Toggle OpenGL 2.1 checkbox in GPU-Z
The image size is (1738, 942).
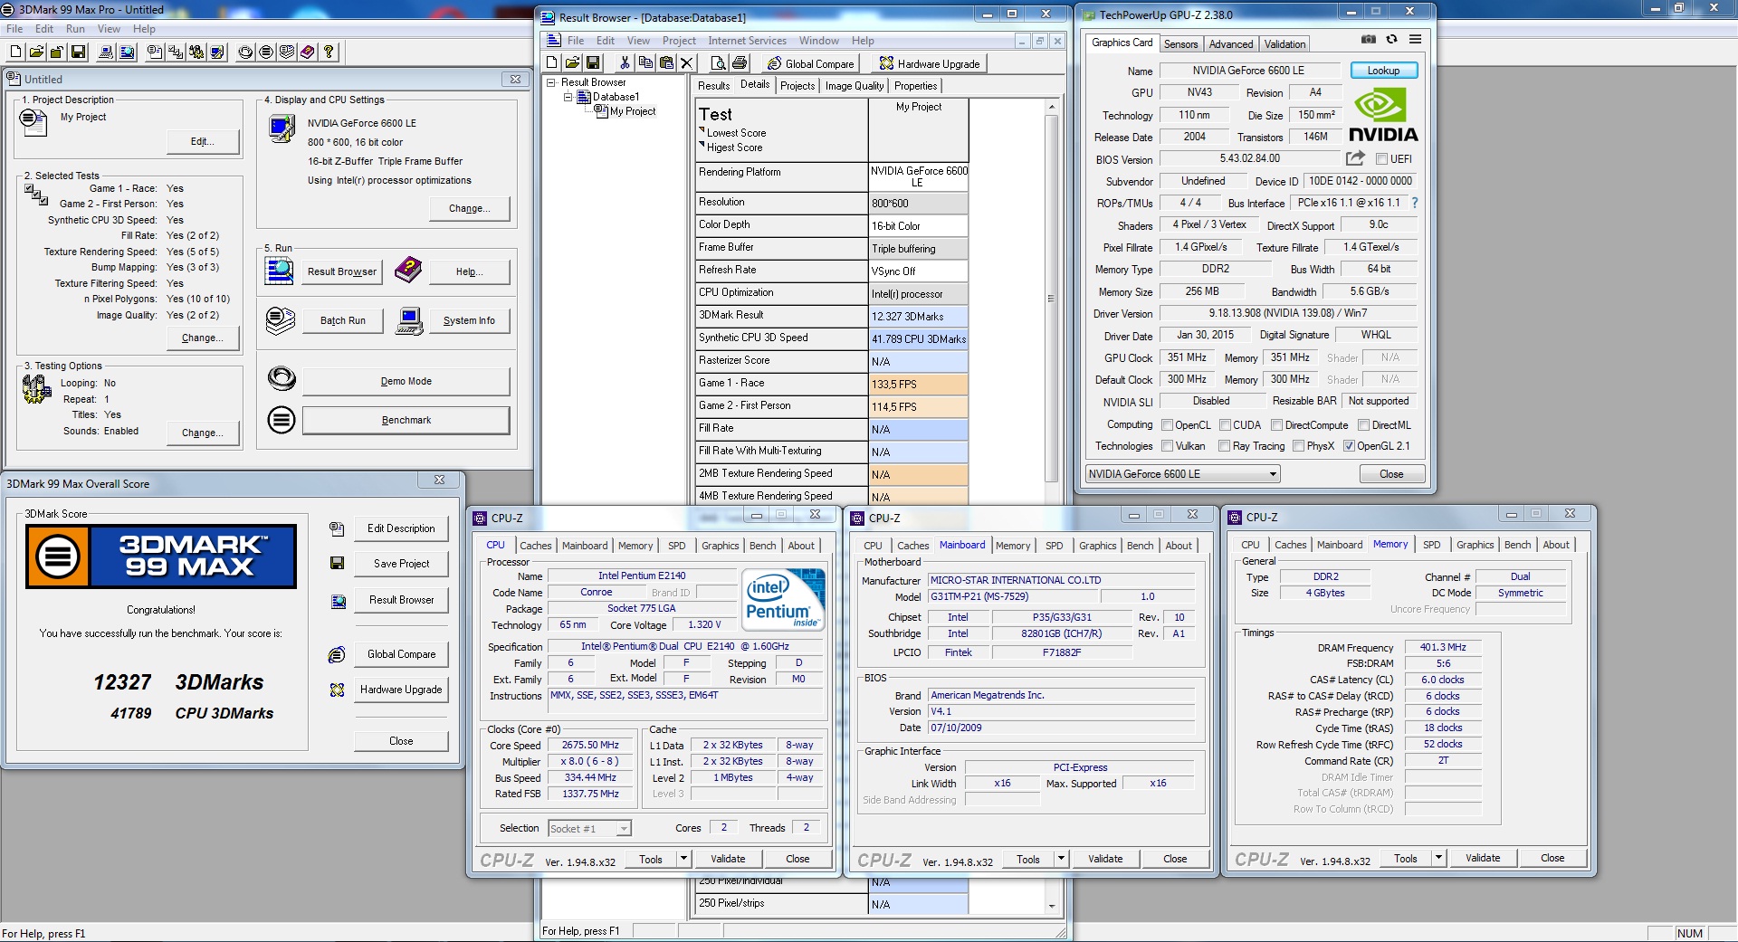[x=1349, y=446]
